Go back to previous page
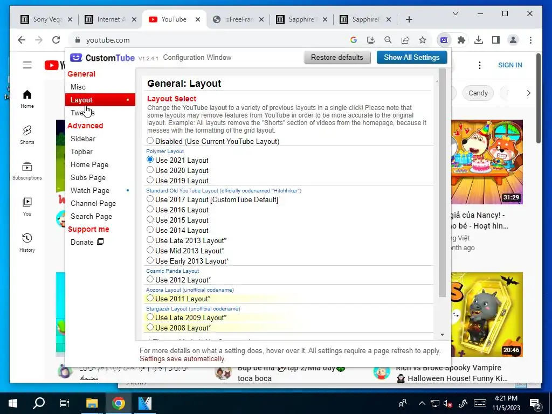 pos(22,40)
